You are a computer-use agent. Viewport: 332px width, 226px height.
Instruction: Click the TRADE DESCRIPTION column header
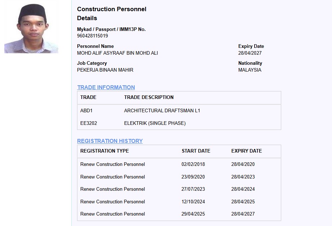point(149,97)
